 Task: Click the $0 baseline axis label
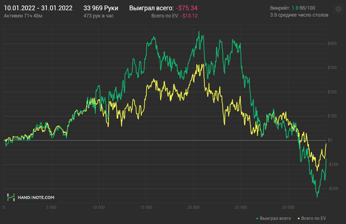click(330, 140)
